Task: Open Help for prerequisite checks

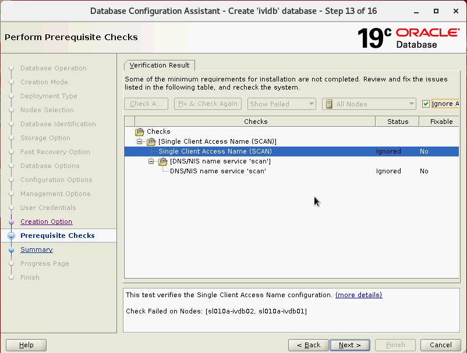Action: 26,345
